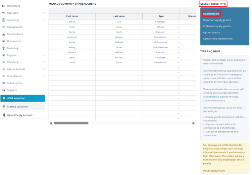
Task: Click the Cheqly logo icon
Action: pyautogui.click(x=4, y=115)
